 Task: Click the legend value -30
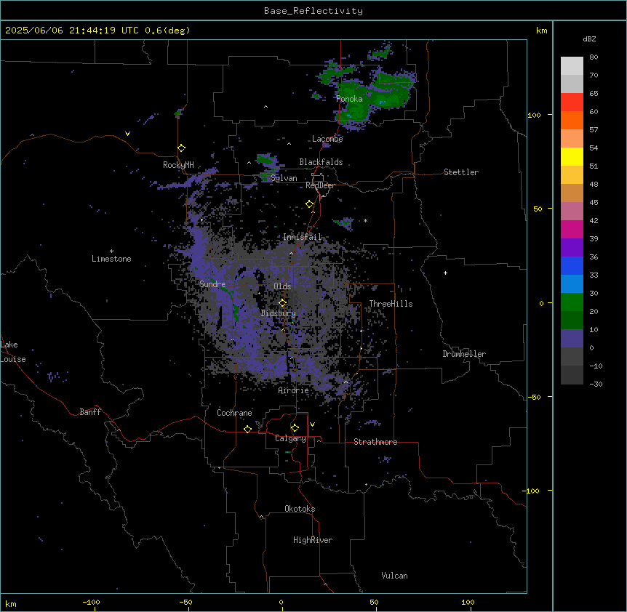(x=596, y=384)
